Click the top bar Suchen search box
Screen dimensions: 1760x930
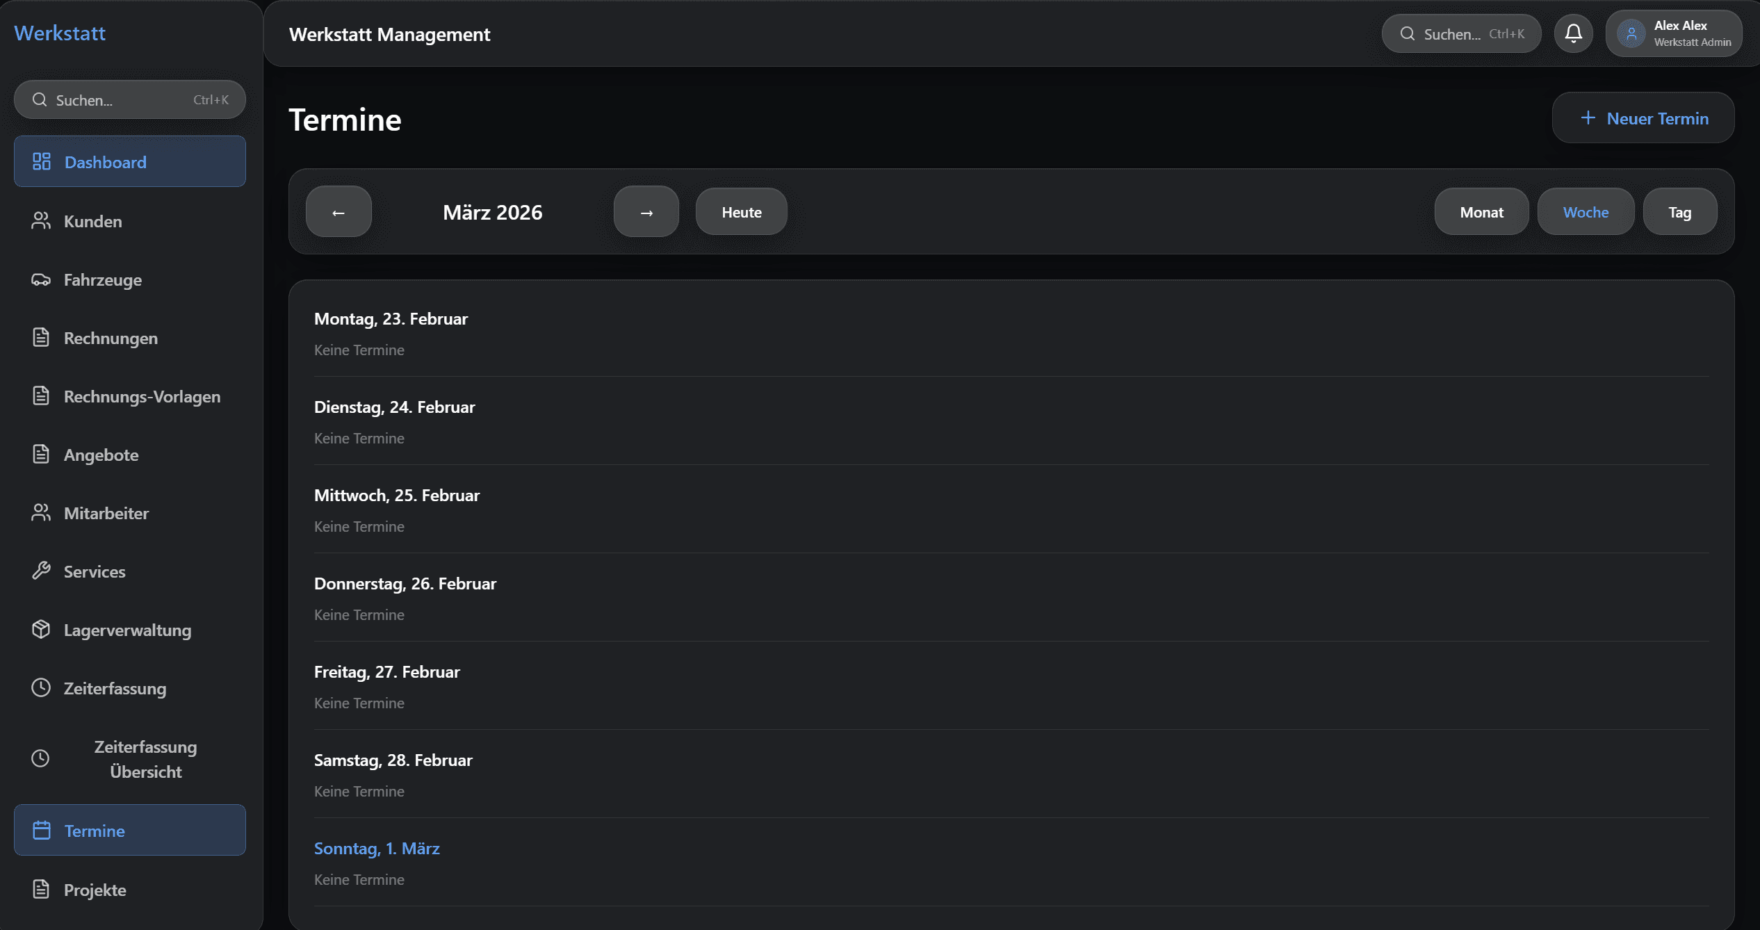pos(1461,33)
